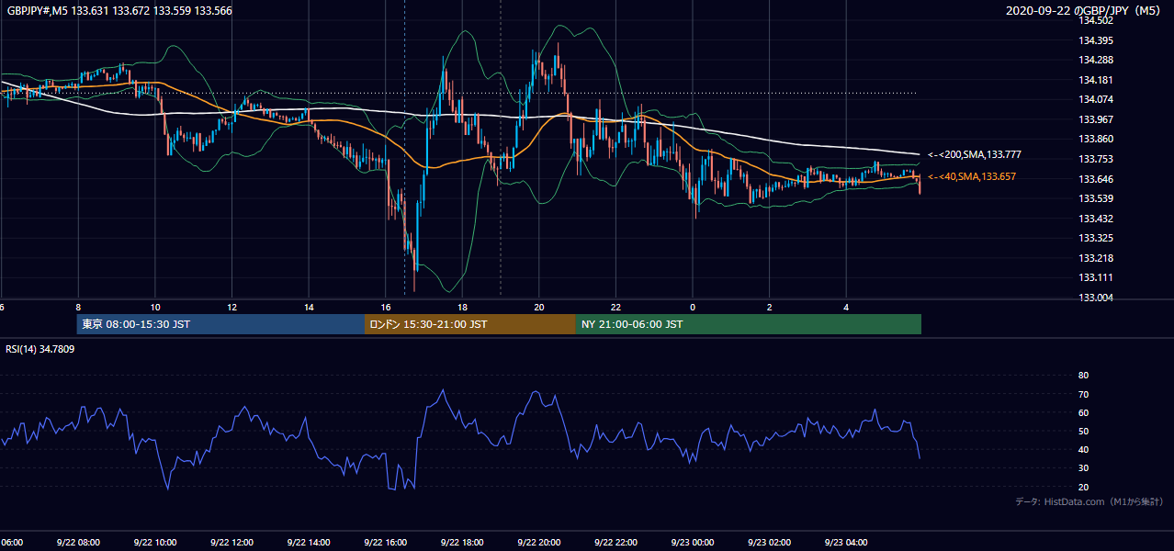Click the 9/22 20:00 date label

pos(539,542)
